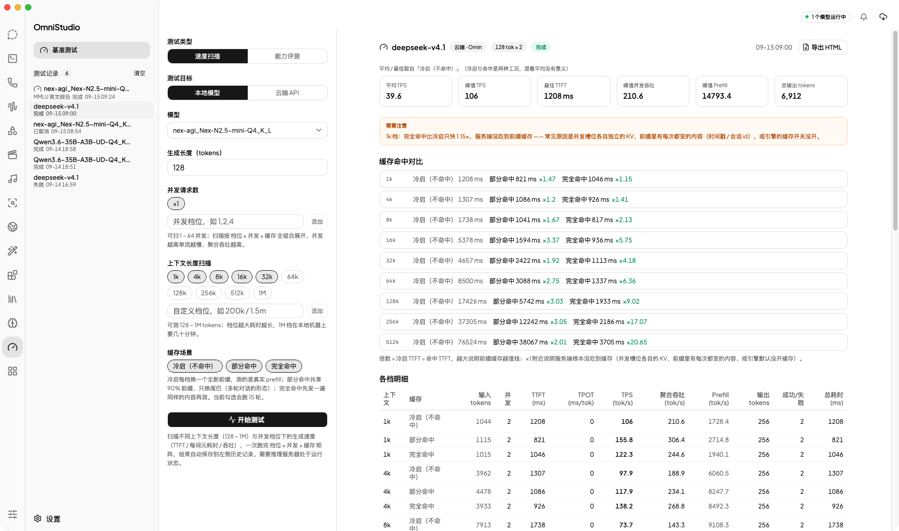Click 清空 to clear test records
The image size is (899, 531).
click(x=140, y=73)
